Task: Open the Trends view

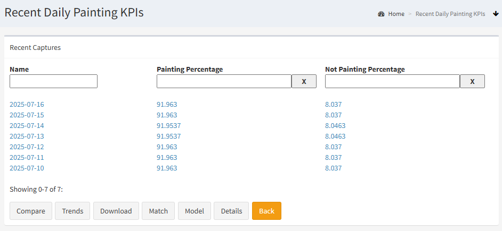Action: (72, 211)
